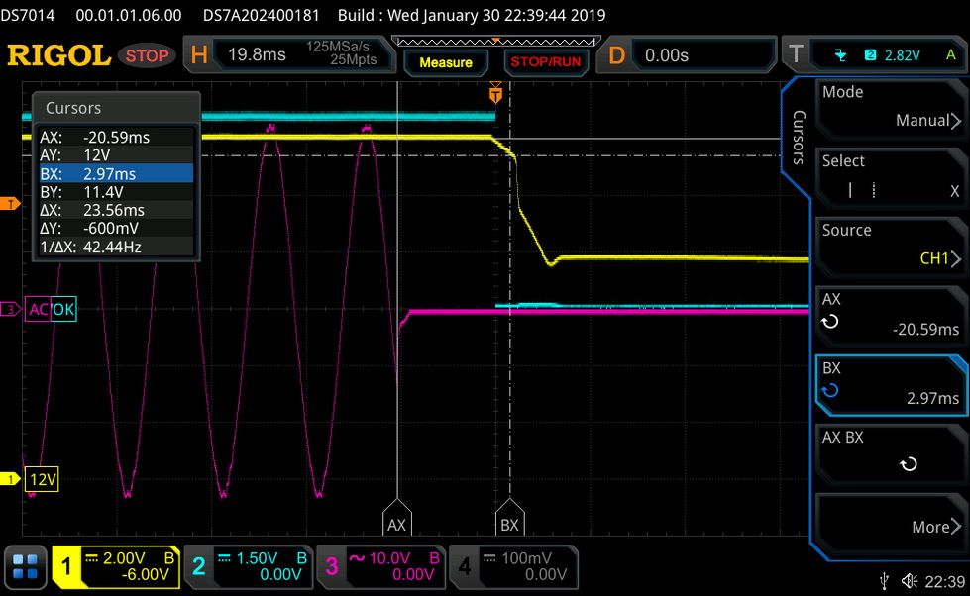Select the BX cursor menu item
The image size is (970, 596).
890,384
